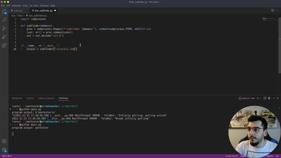This screenshot has height=158, width=281.
Task: Open the Manage gear icon
Action: [4, 150]
